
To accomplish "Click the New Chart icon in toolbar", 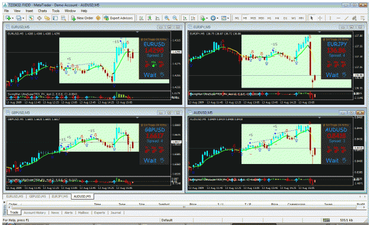I will (x=8, y=18).
